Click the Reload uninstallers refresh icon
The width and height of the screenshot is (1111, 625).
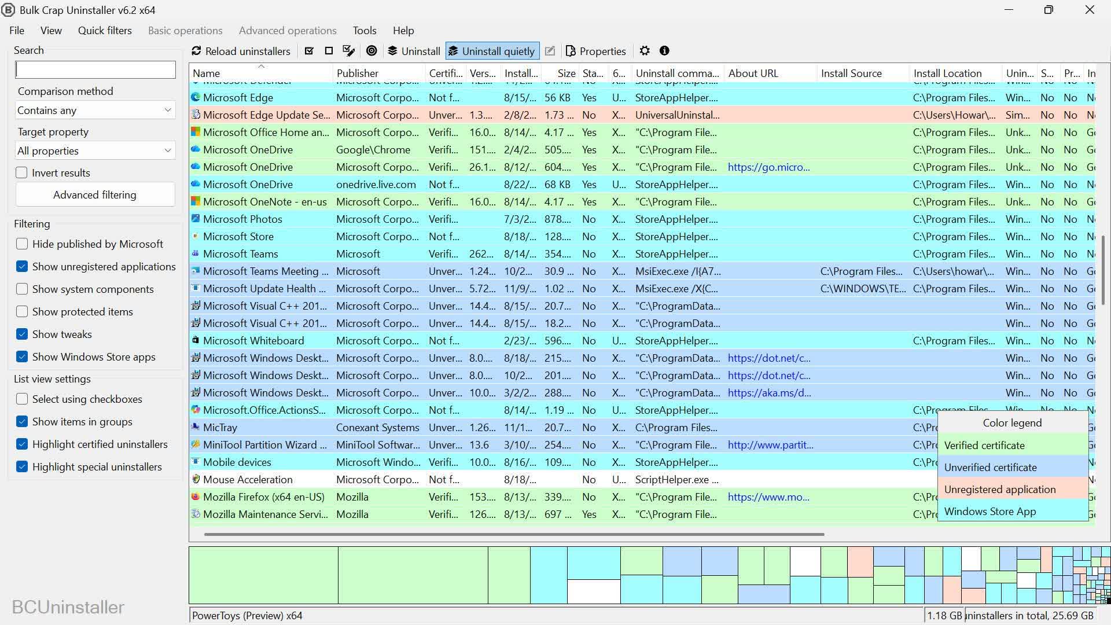[x=196, y=51]
